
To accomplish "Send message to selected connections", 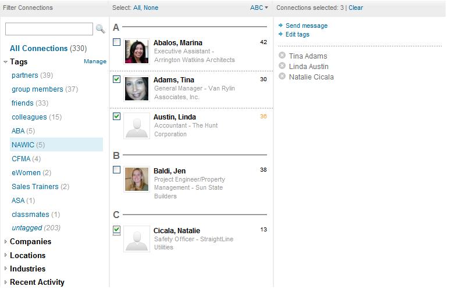I will pyautogui.click(x=307, y=26).
